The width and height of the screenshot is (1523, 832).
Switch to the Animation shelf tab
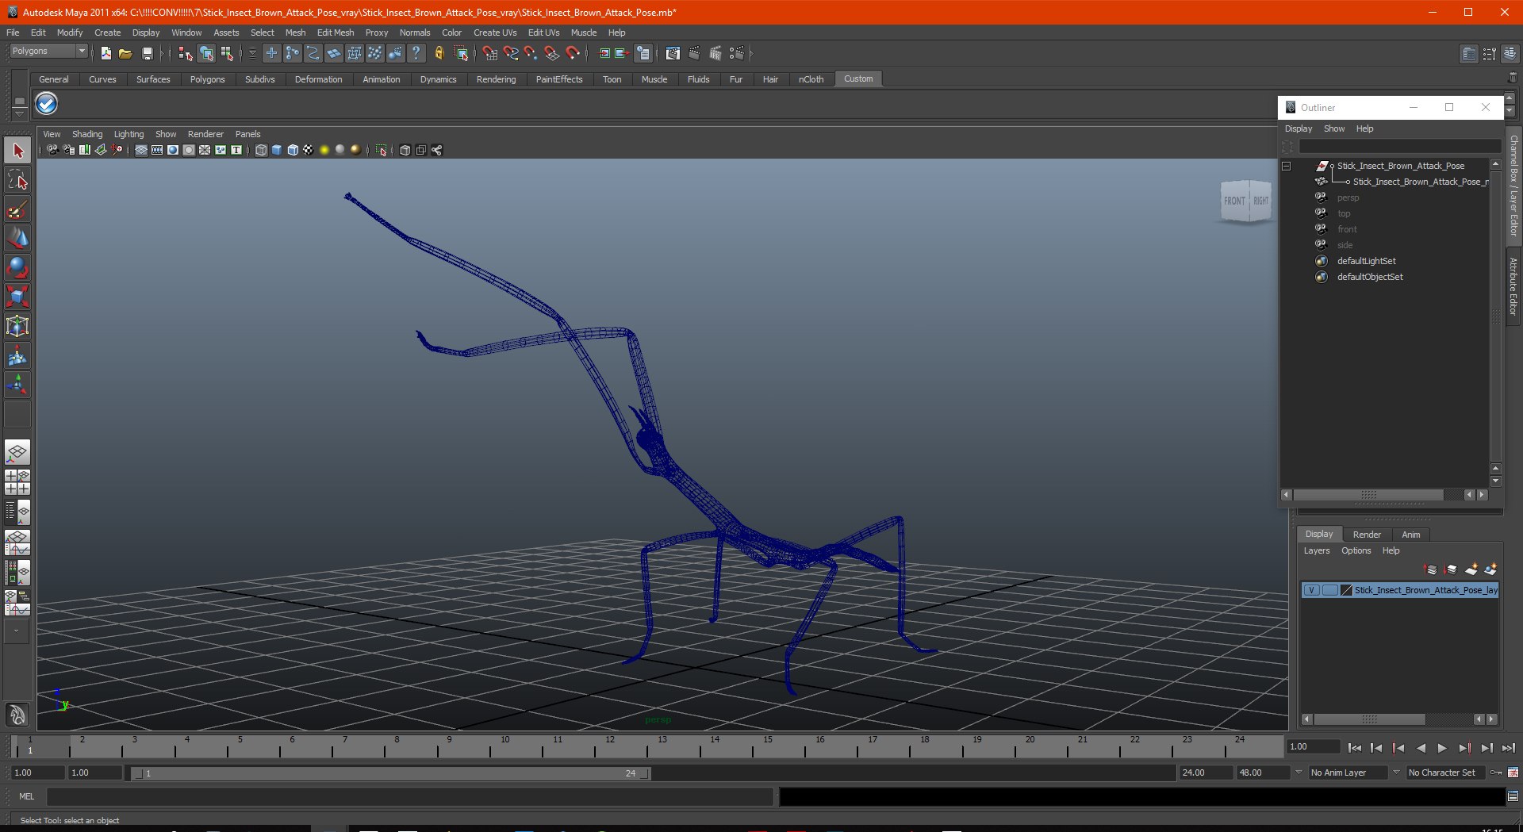pyautogui.click(x=382, y=79)
